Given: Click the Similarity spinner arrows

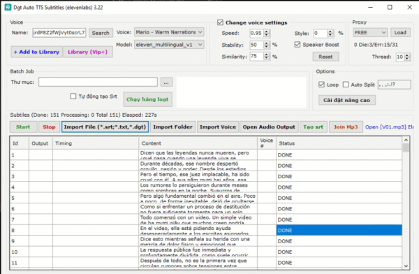Looking at the screenshot, I should 267,56.
